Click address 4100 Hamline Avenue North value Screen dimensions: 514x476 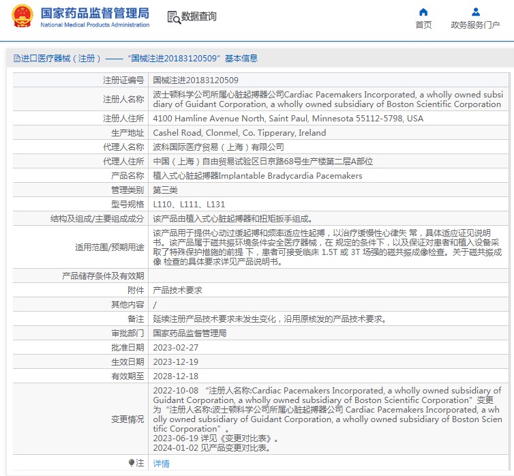pyautogui.click(x=288, y=119)
